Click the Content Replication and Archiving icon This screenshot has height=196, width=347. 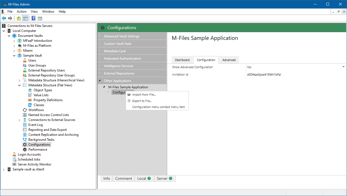pos(25,135)
